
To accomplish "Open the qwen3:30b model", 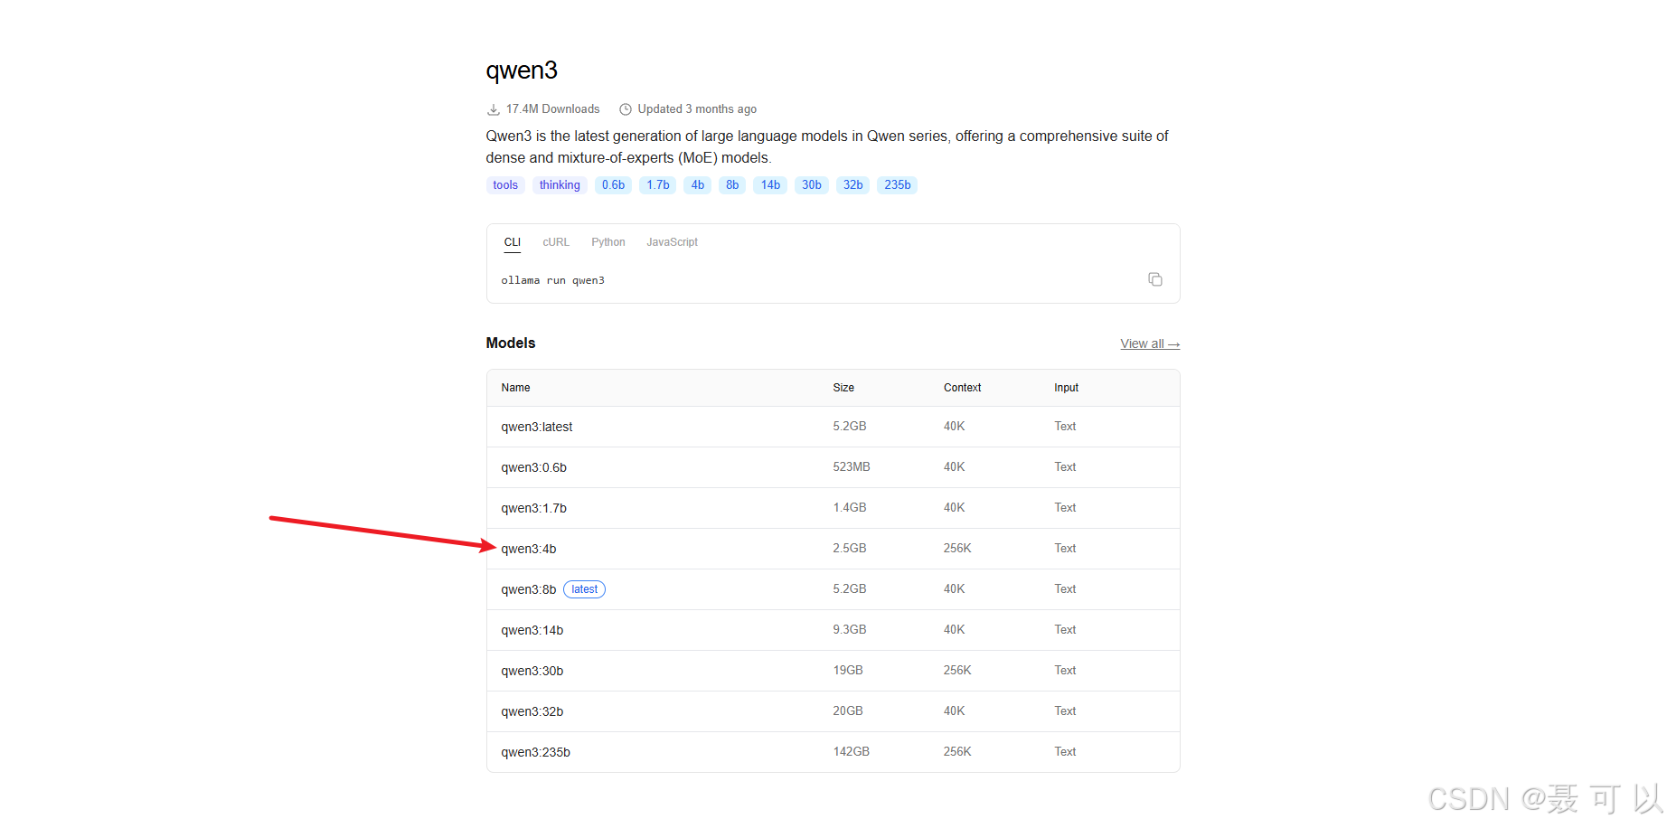I will click(x=532, y=671).
